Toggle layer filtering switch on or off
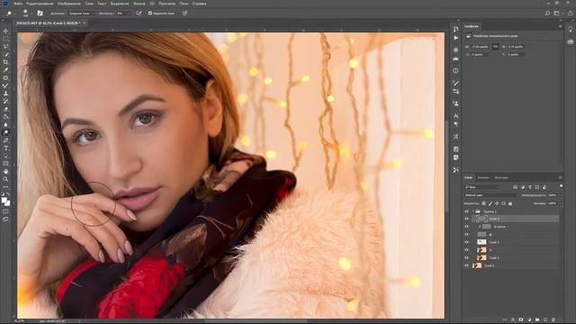The image size is (576, 324). [561, 186]
